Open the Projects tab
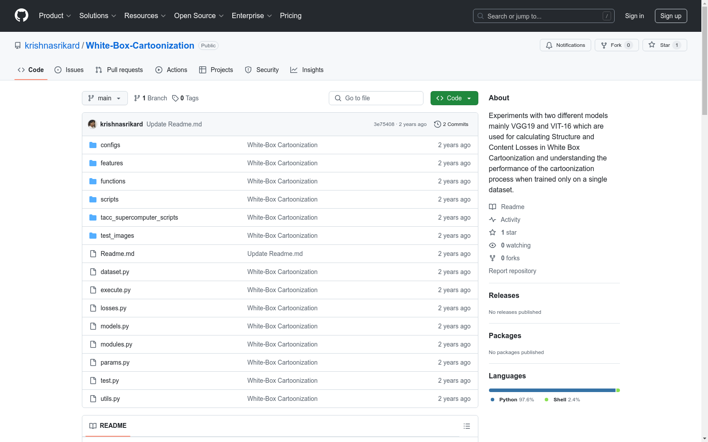 coord(216,70)
